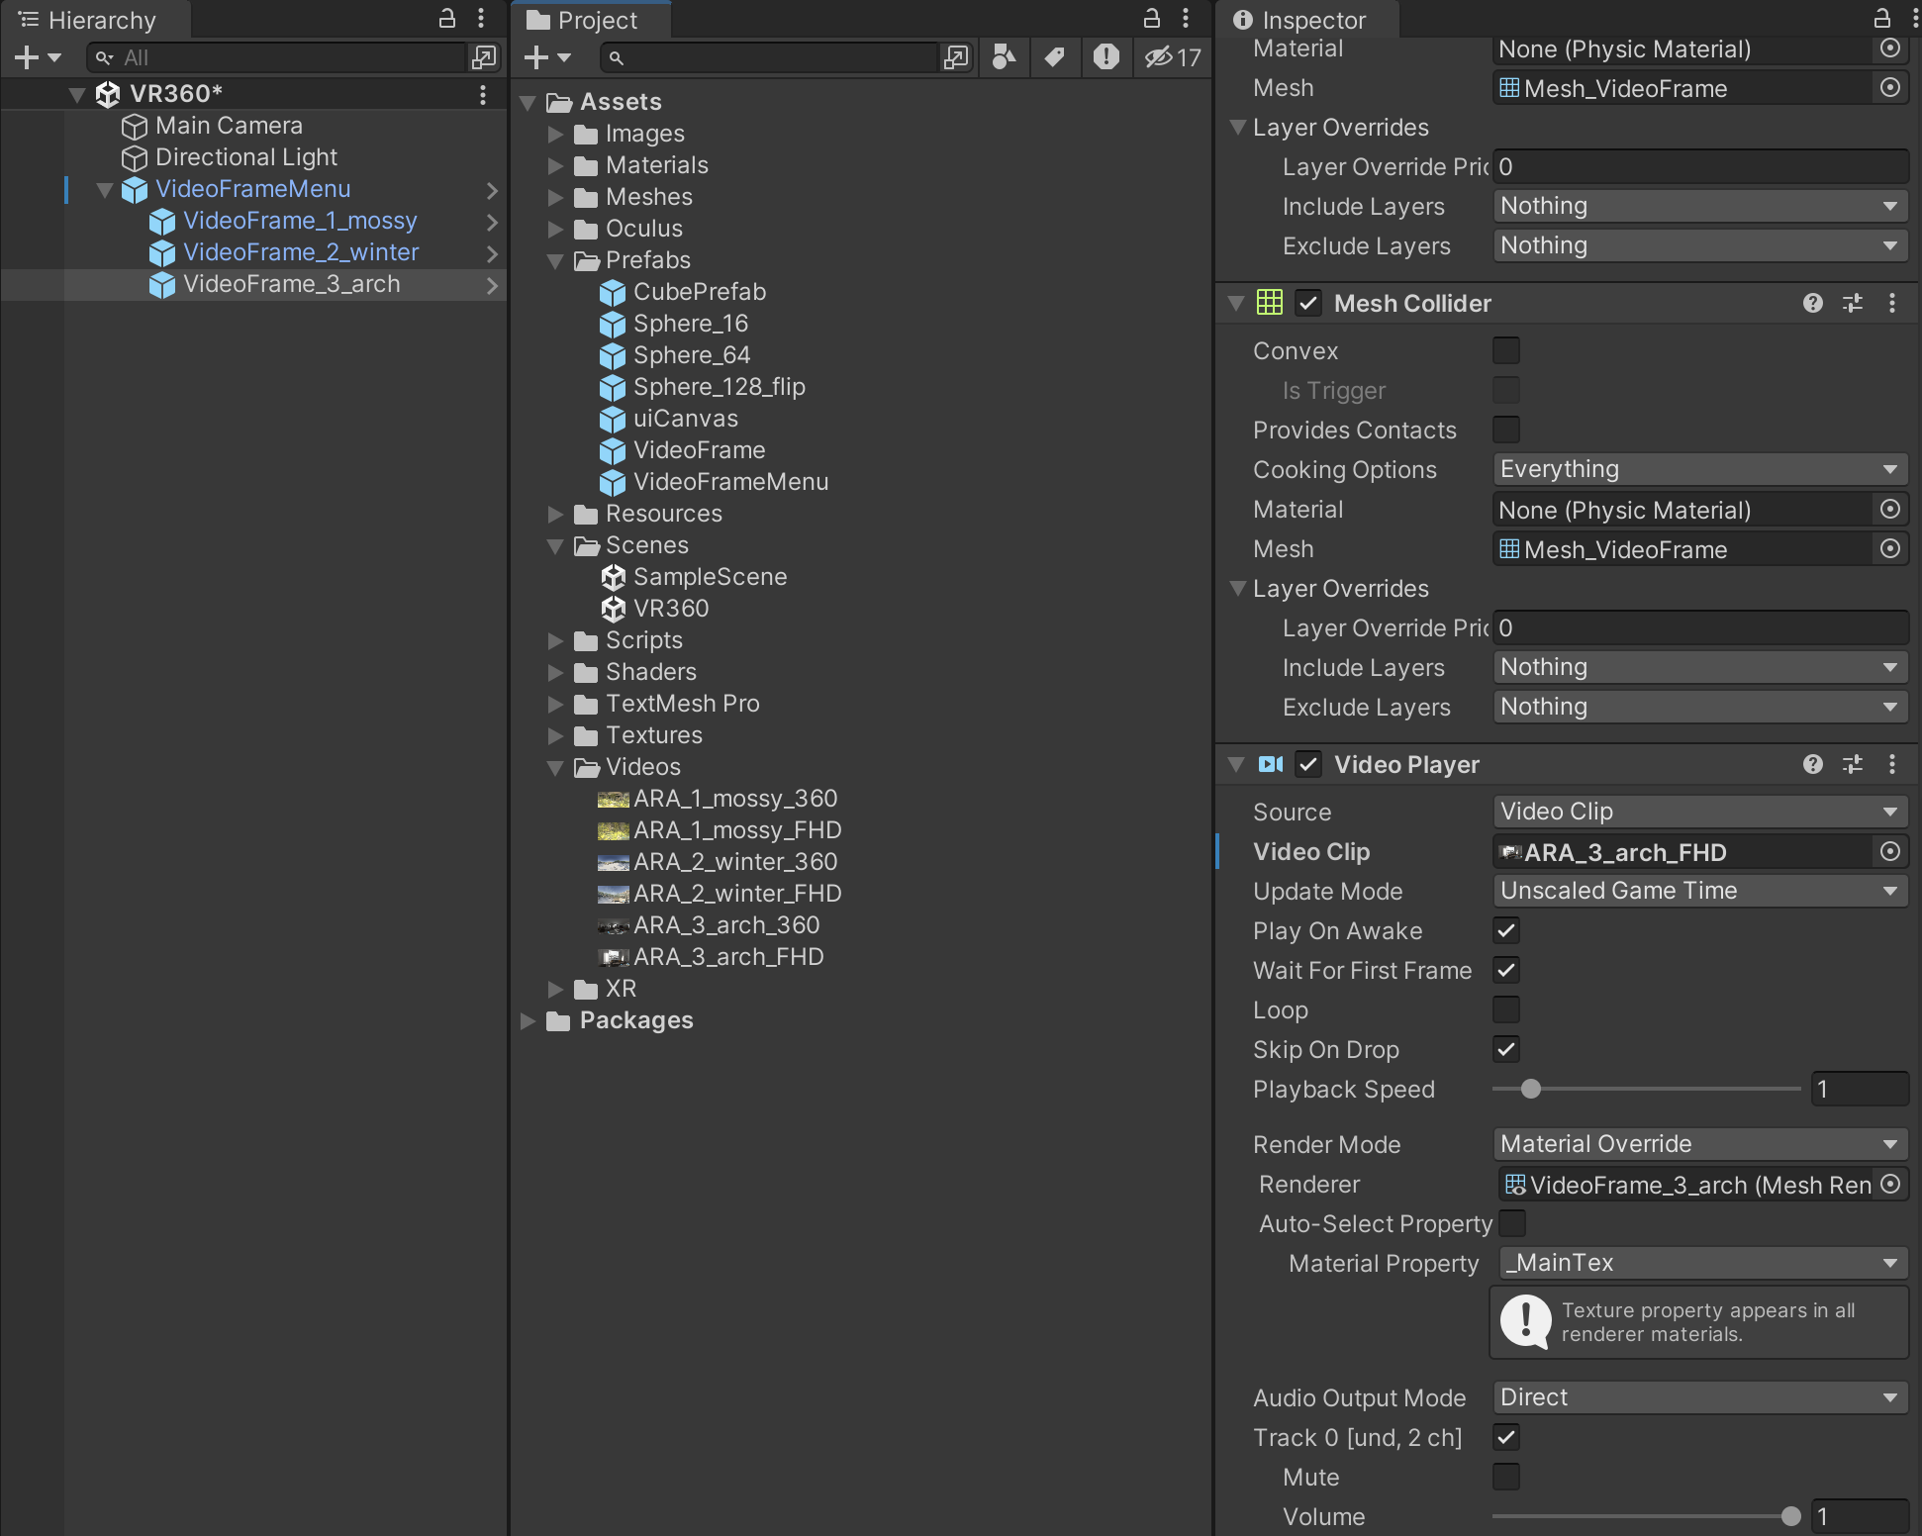The image size is (1922, 1536).
Task: Open the Cooking Options dropdown
Action: [1698, 469]
